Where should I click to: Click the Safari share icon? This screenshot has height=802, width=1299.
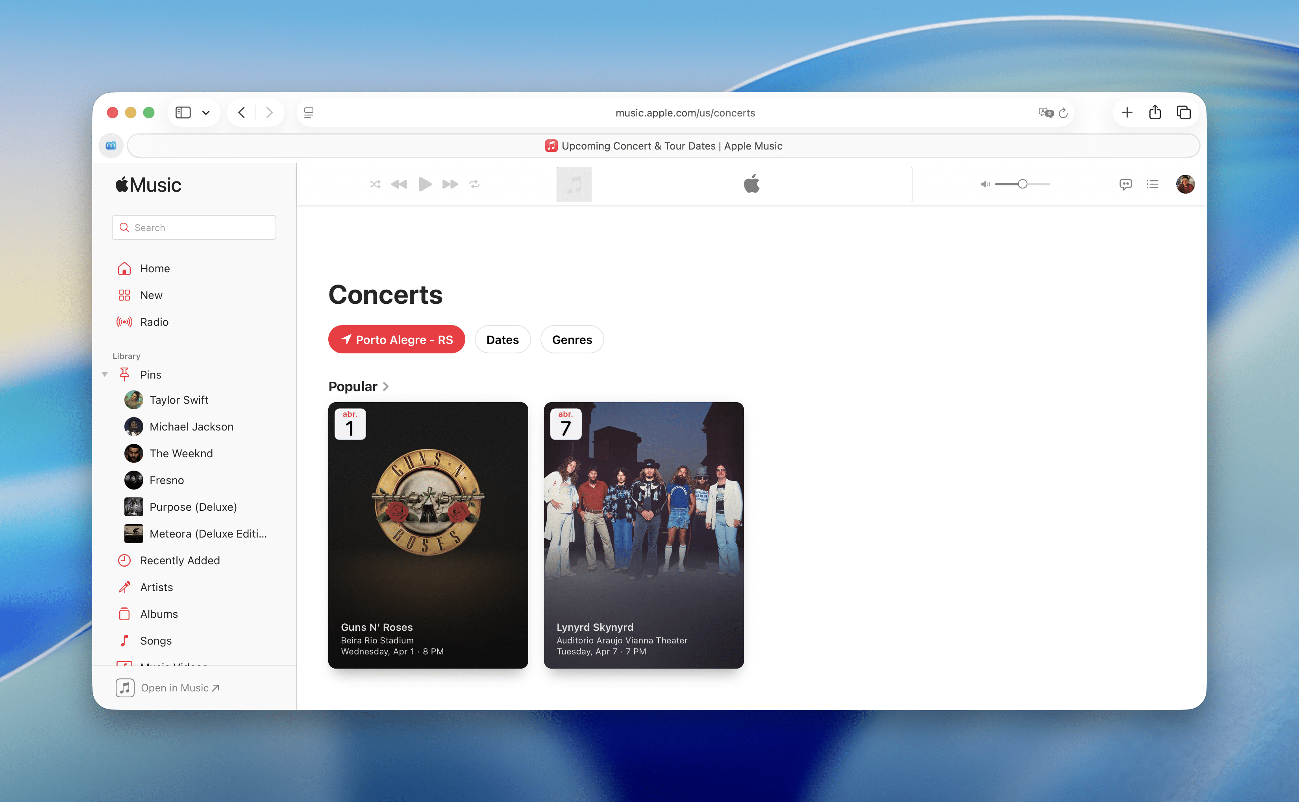[x=1155, y=113]
